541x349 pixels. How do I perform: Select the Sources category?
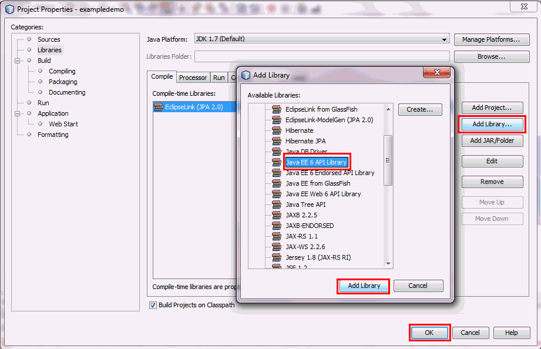coord(49,39)
